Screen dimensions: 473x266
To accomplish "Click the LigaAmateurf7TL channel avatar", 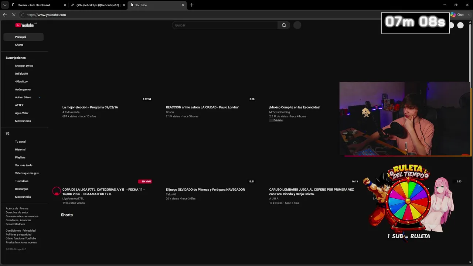I will [56, 191].
